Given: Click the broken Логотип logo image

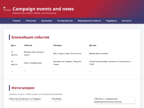Looking at the screenshot, I should tap(7, 9).
